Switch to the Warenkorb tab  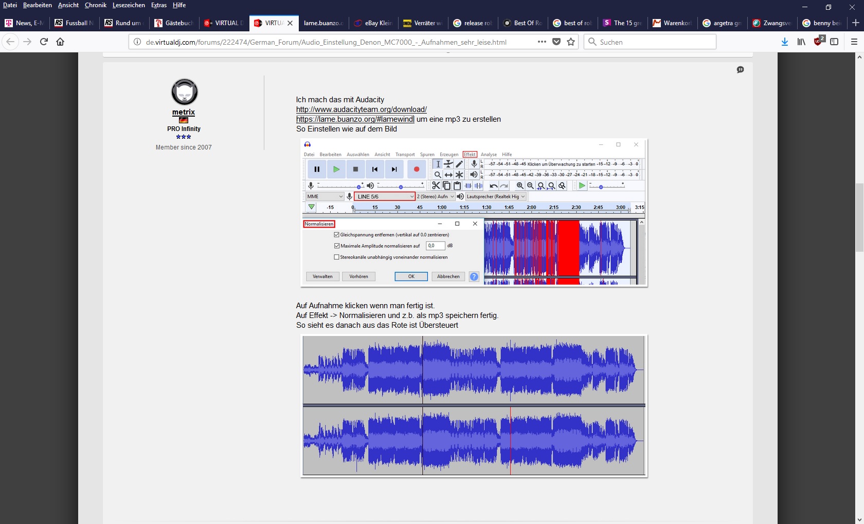(x=673, y=23)
